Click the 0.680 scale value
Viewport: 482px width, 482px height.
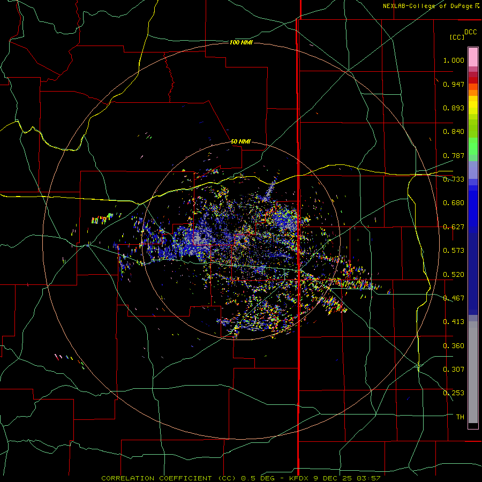coord(454,203)
